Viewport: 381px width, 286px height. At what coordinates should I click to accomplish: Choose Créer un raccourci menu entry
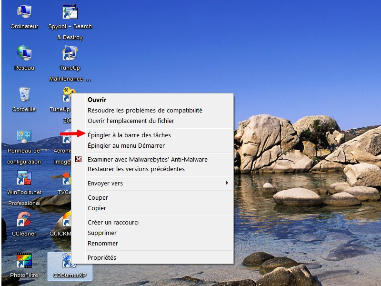coord(113,222)
